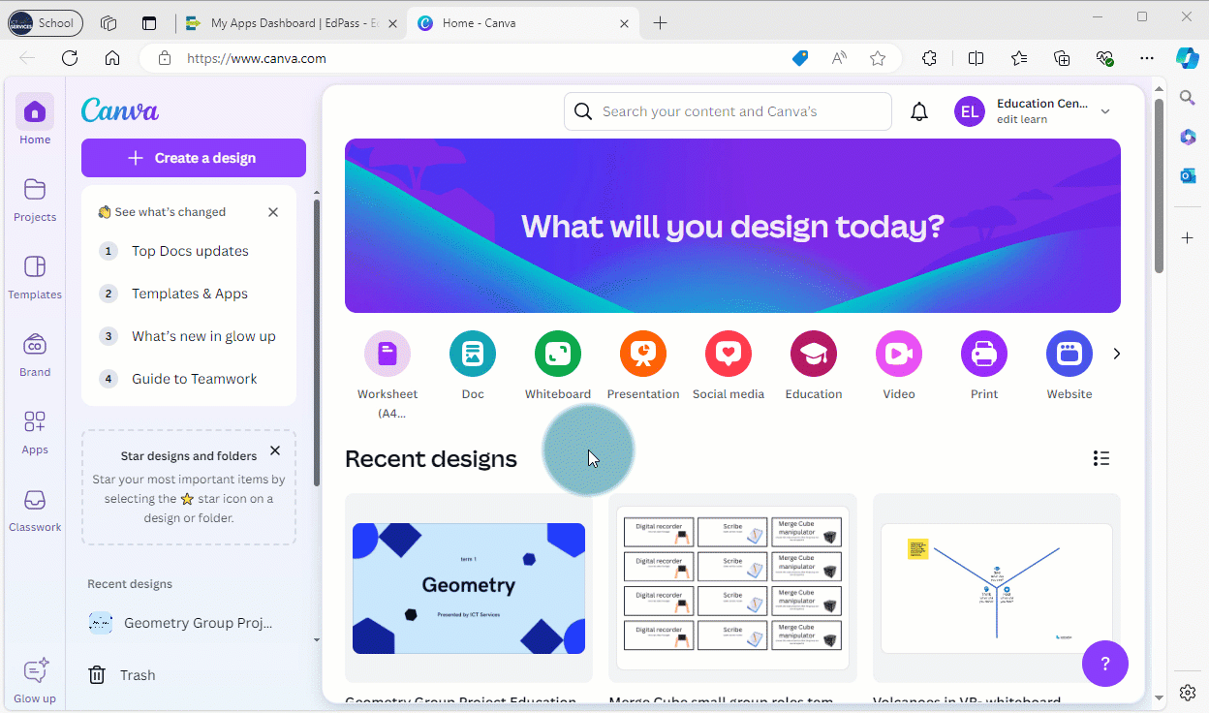Select the Presentation design type icon
The width and height of the screenshot is (1209, 713).
643,354
